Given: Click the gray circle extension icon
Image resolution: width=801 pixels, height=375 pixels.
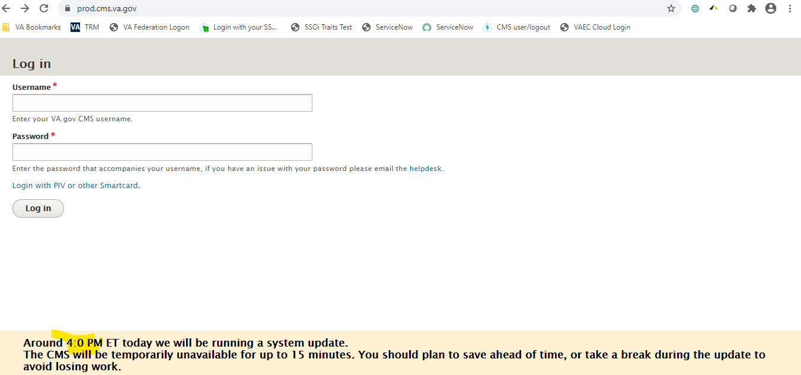Looking at the screenshot, I should 733,8.
